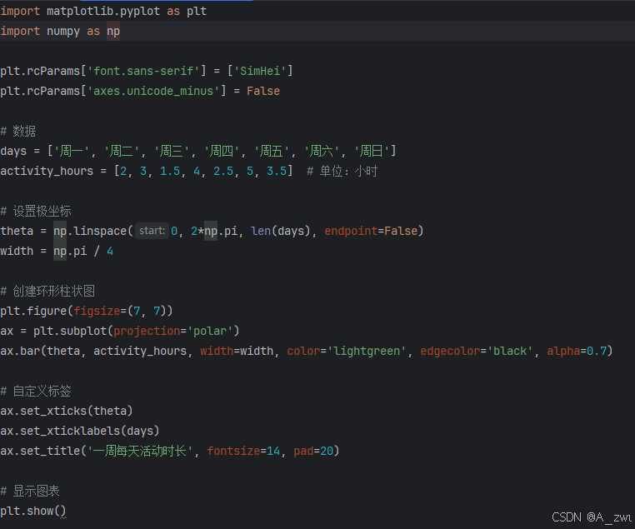Click the 'start:' inlay parameter hint

152,231
